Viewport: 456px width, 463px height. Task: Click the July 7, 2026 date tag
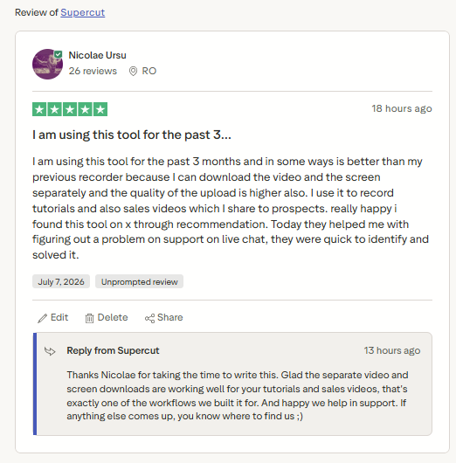click(61, 281)
